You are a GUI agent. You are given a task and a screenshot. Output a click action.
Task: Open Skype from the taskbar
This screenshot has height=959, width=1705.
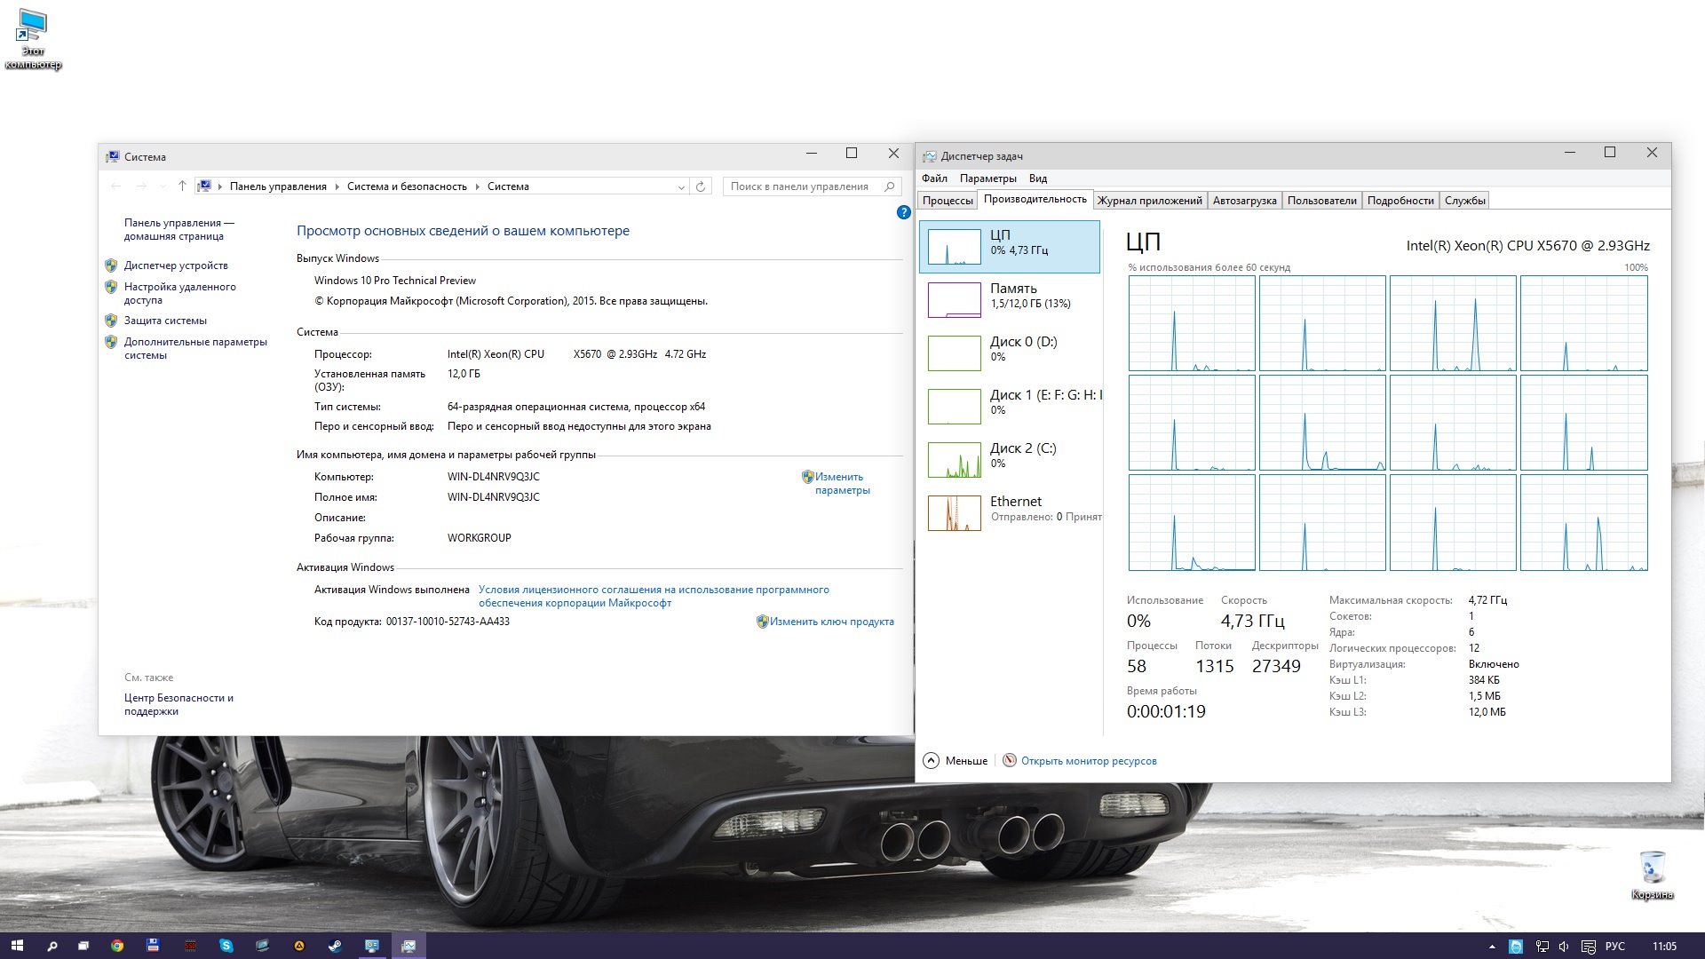pyautogui.click(x=226, y=946)
